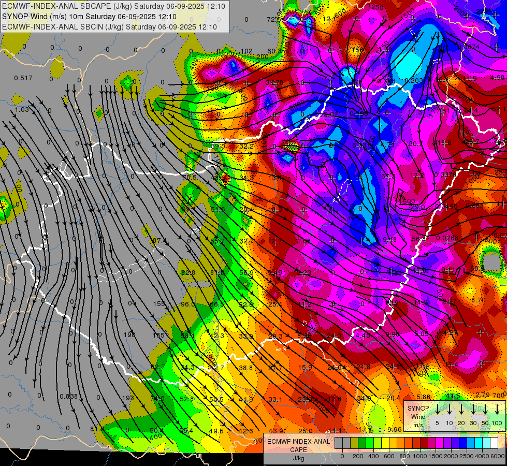507x466 pixels.
Task: Click the 1.03 value on the map
Action: click(22, 109)
